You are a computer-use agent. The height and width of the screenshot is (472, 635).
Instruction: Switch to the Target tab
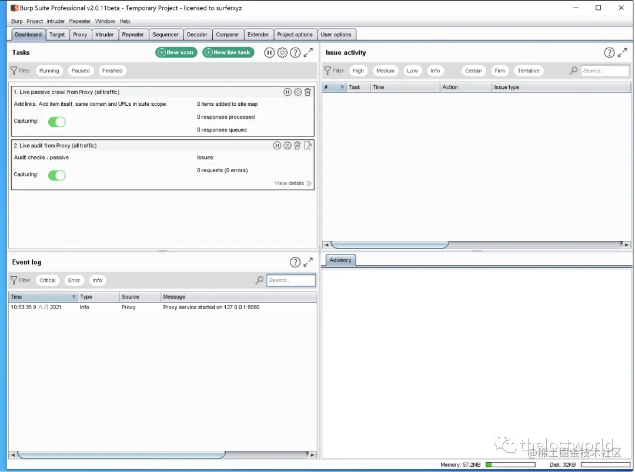pos(57,35)
